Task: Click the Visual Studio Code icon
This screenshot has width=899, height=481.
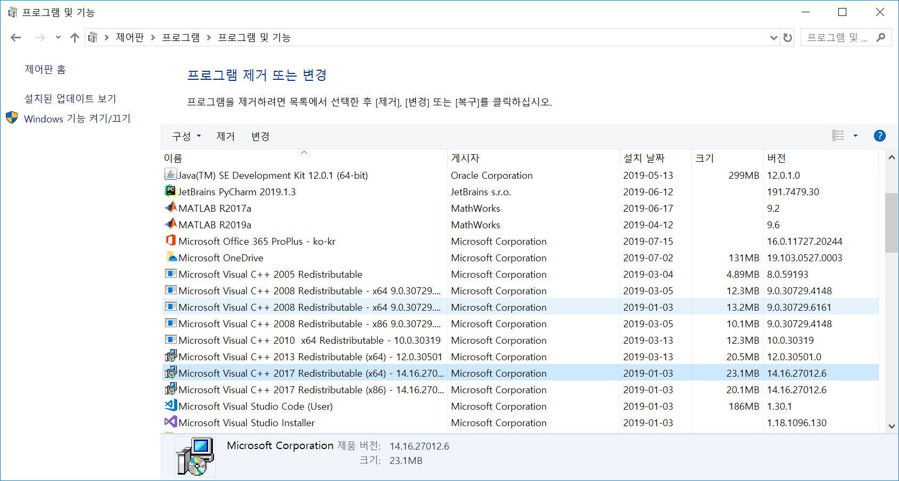Action: tap(170, 405)
